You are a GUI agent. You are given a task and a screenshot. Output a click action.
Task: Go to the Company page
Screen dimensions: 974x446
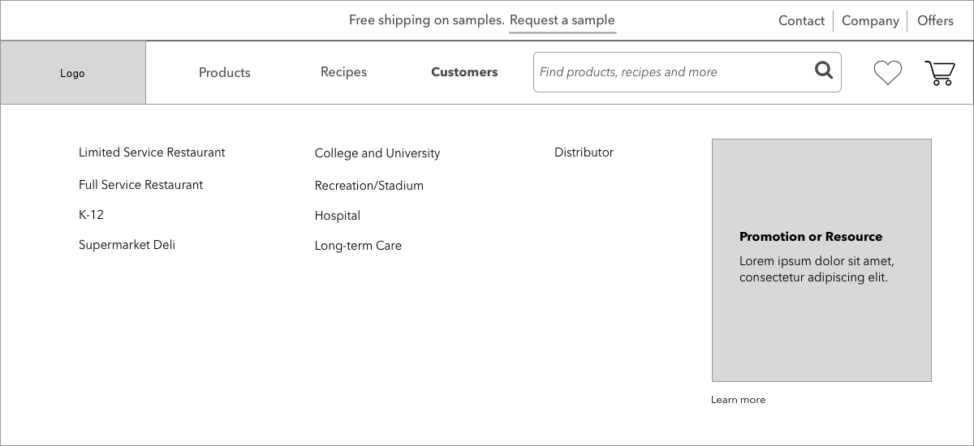870,21
